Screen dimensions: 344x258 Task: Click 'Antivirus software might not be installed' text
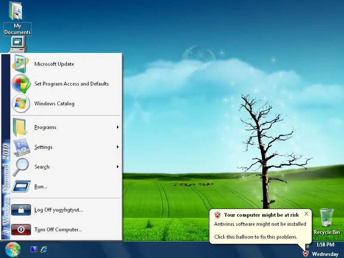(260, 224)
